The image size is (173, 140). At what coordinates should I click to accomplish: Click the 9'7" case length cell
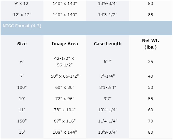point(108,98)
